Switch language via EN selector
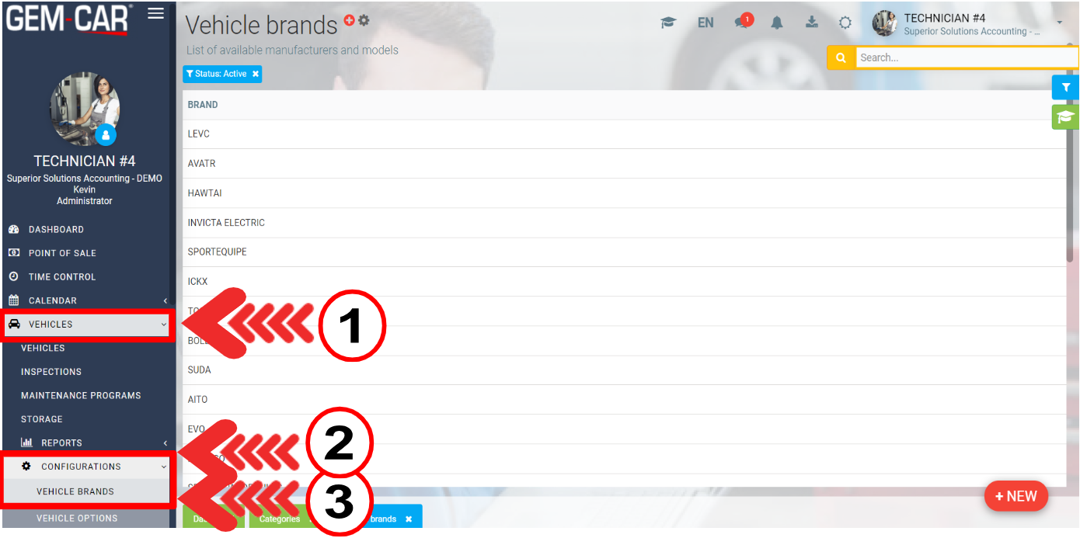1080x538 pixels. coord(705,23)
